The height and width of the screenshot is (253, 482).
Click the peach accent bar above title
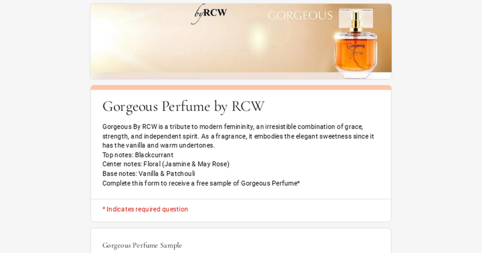tap(241, 87)
